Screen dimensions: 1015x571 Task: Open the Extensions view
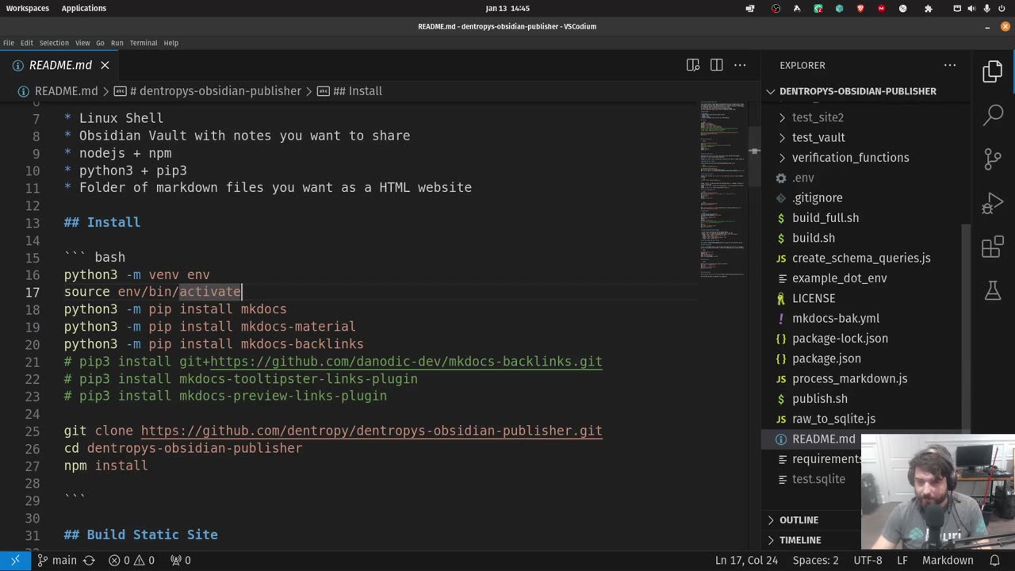tap(993, 247)
